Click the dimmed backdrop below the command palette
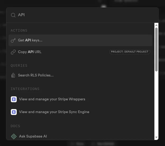The image size is (165, 146). 82,143
